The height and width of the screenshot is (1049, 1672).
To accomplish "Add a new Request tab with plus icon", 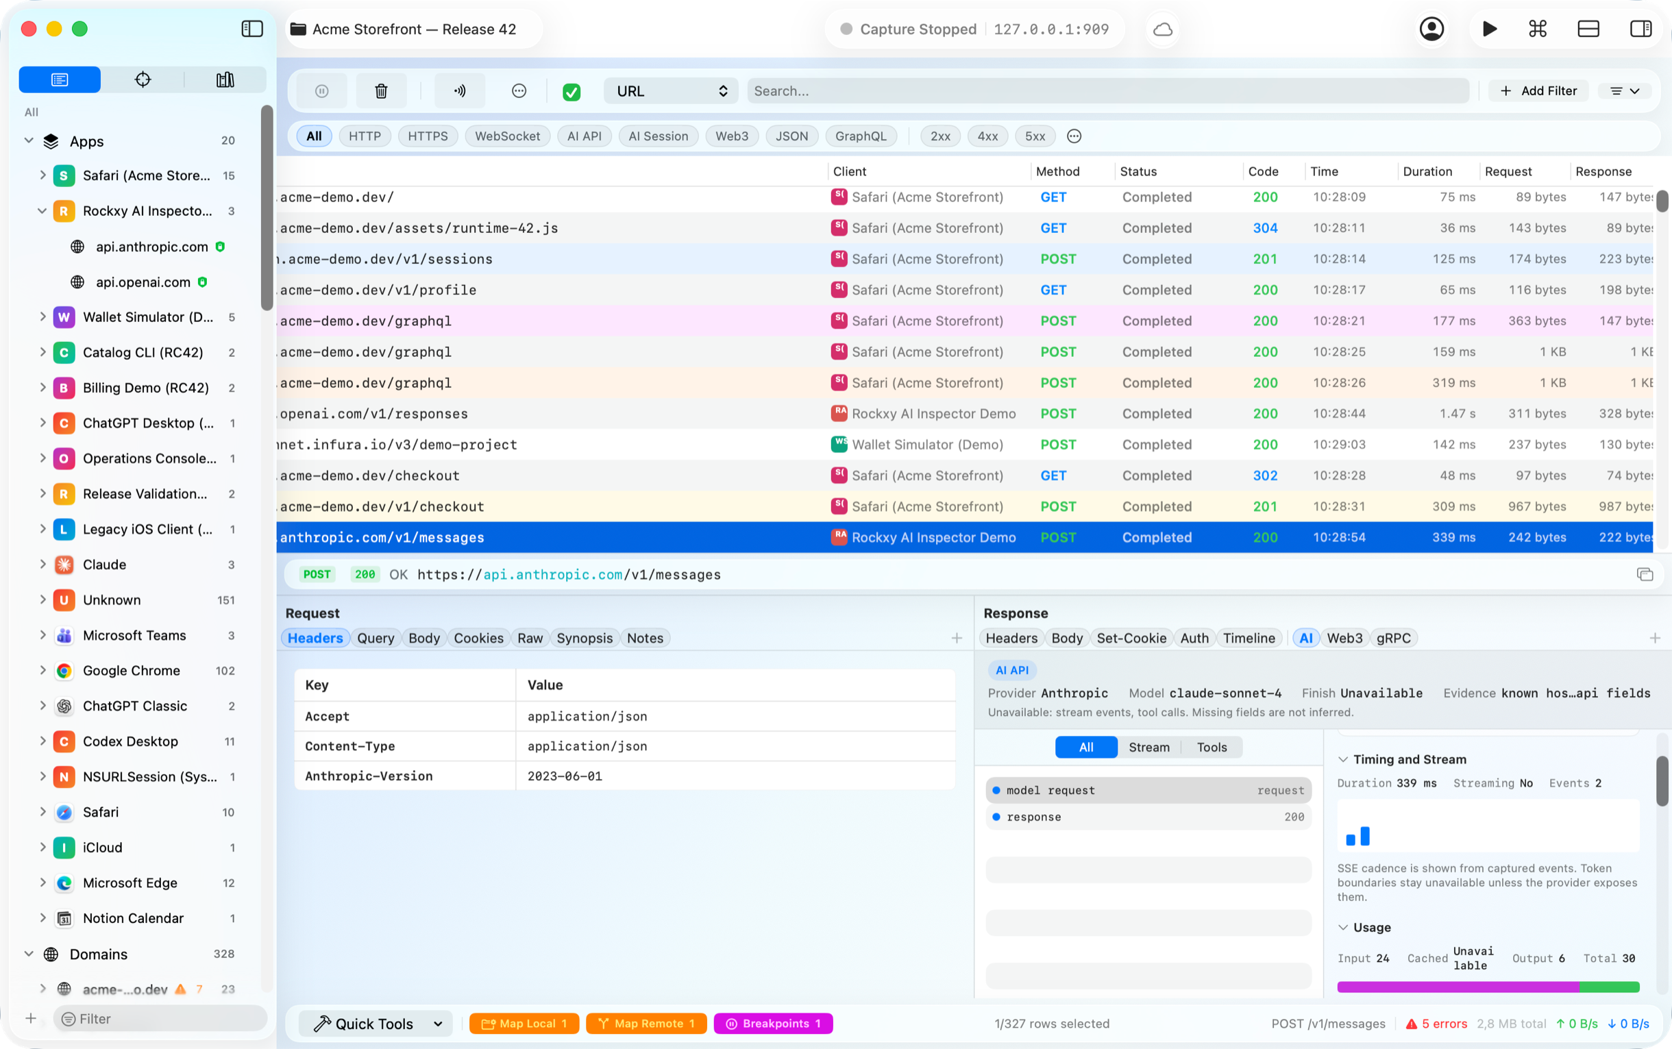I will pyautogui.click(x=956, y=639).
